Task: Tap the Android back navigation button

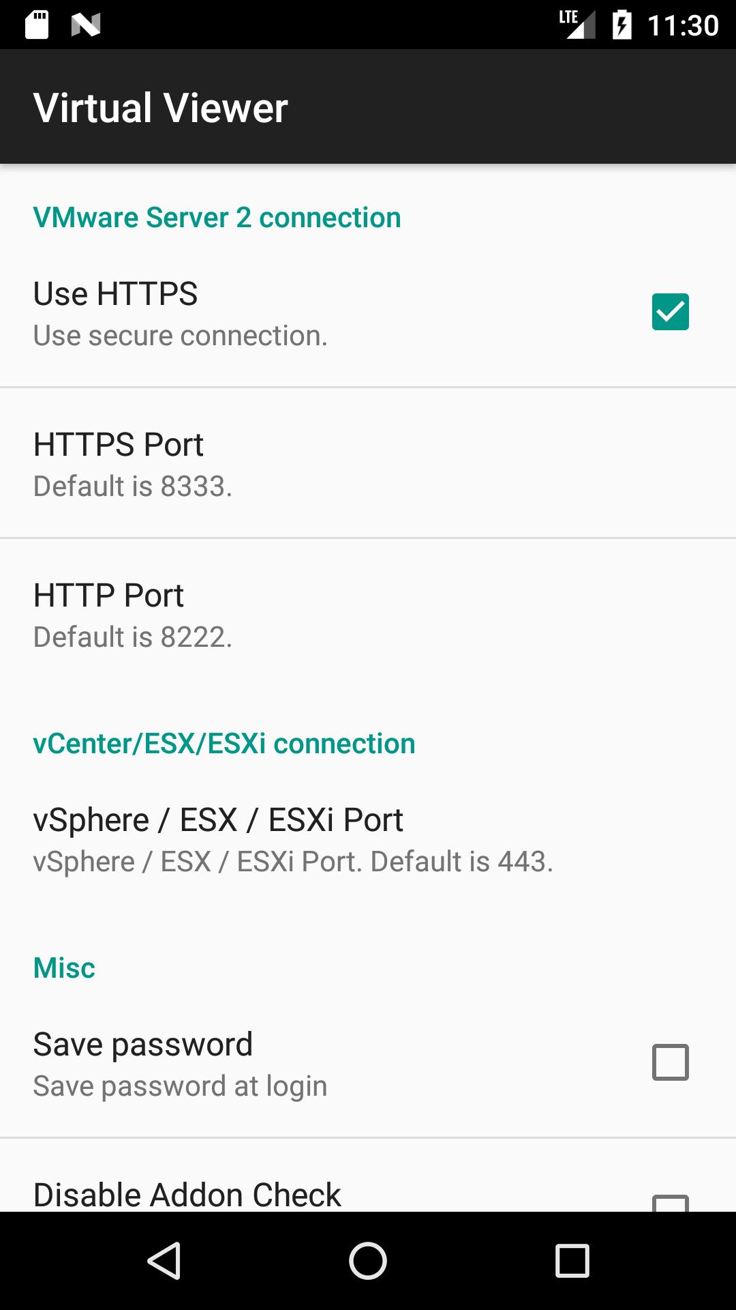Action: 164,1260
